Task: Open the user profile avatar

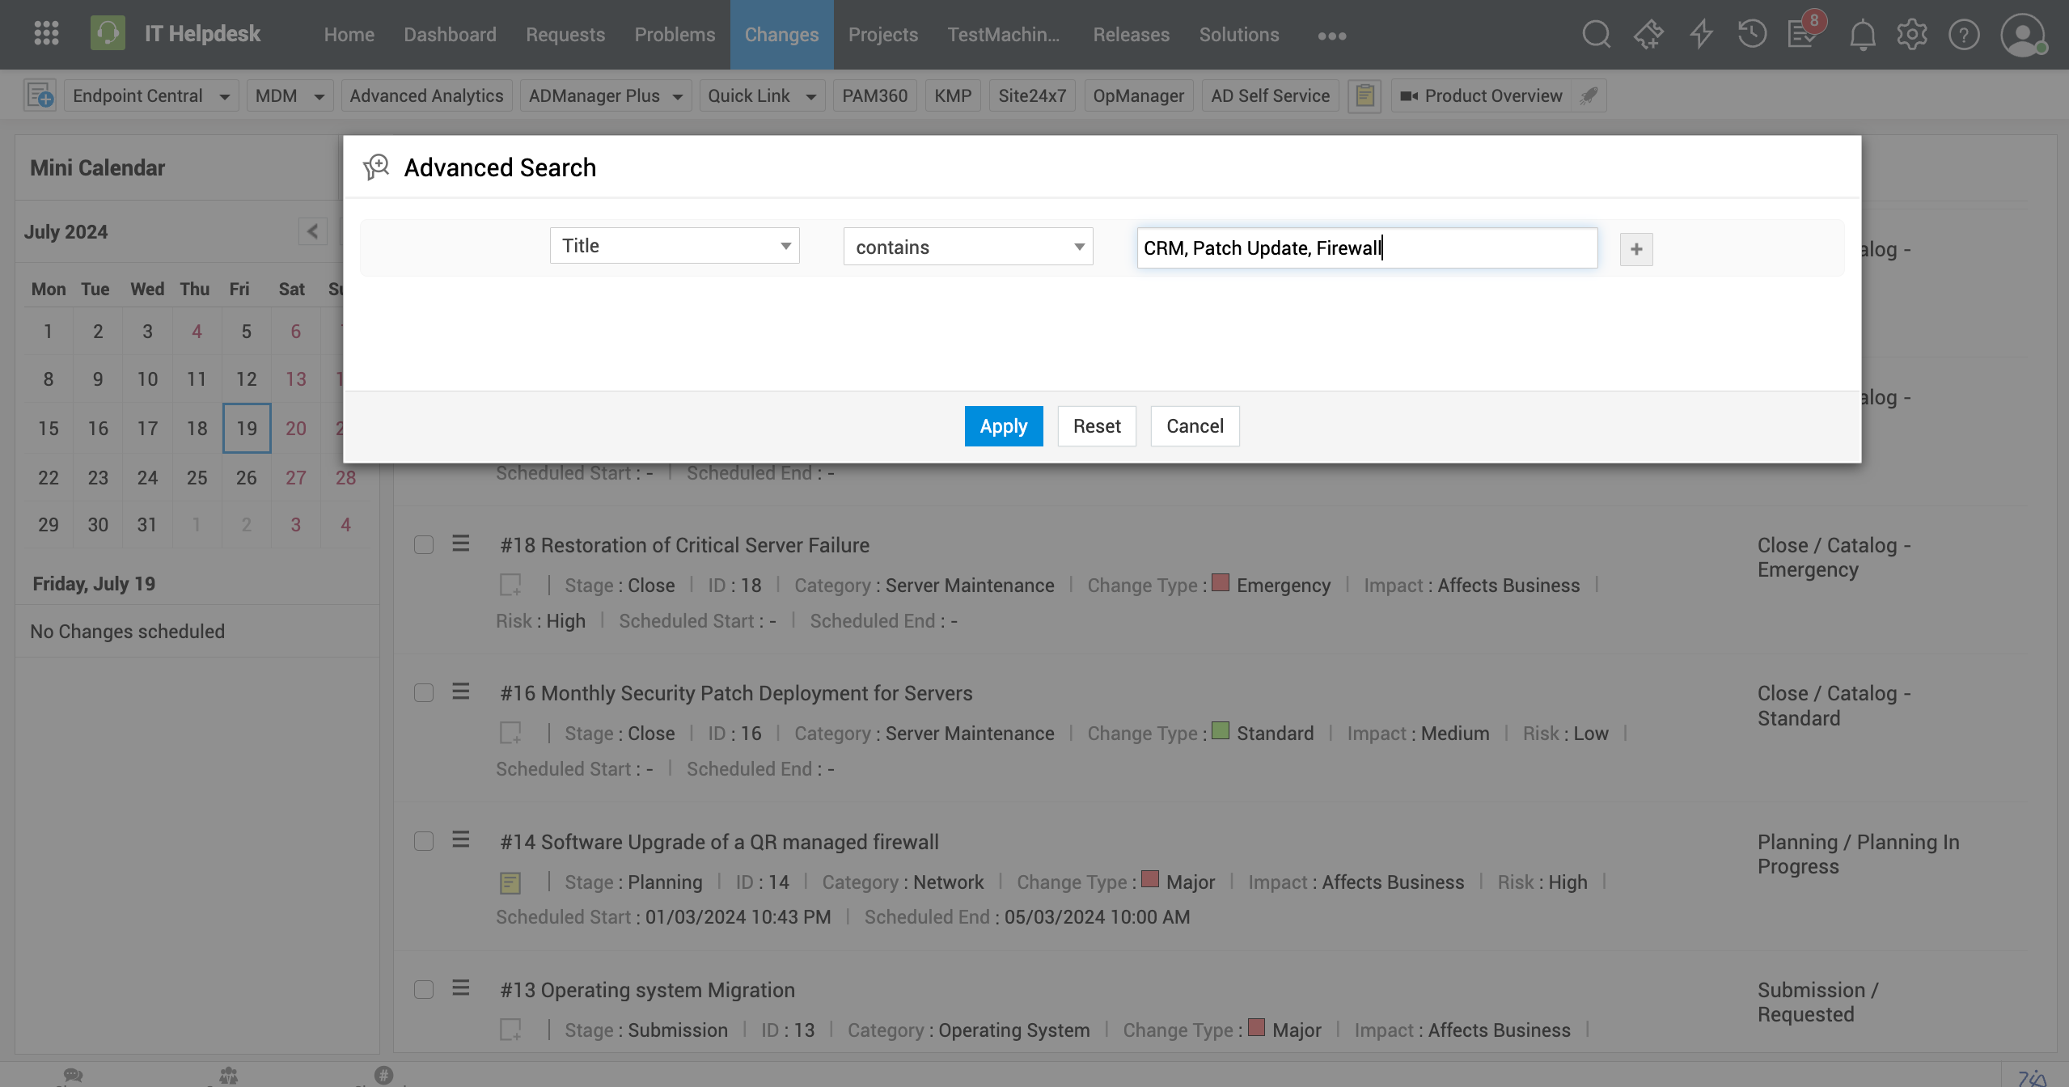Action: point(2023,35)
